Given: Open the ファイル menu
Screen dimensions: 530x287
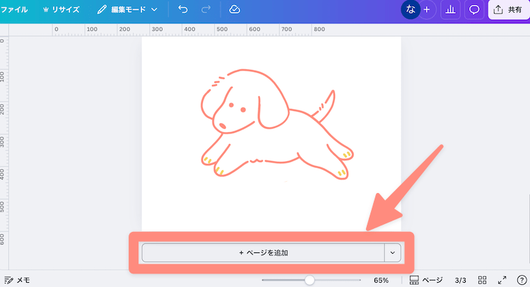Looking at the screenshot, I should (13, 9).
